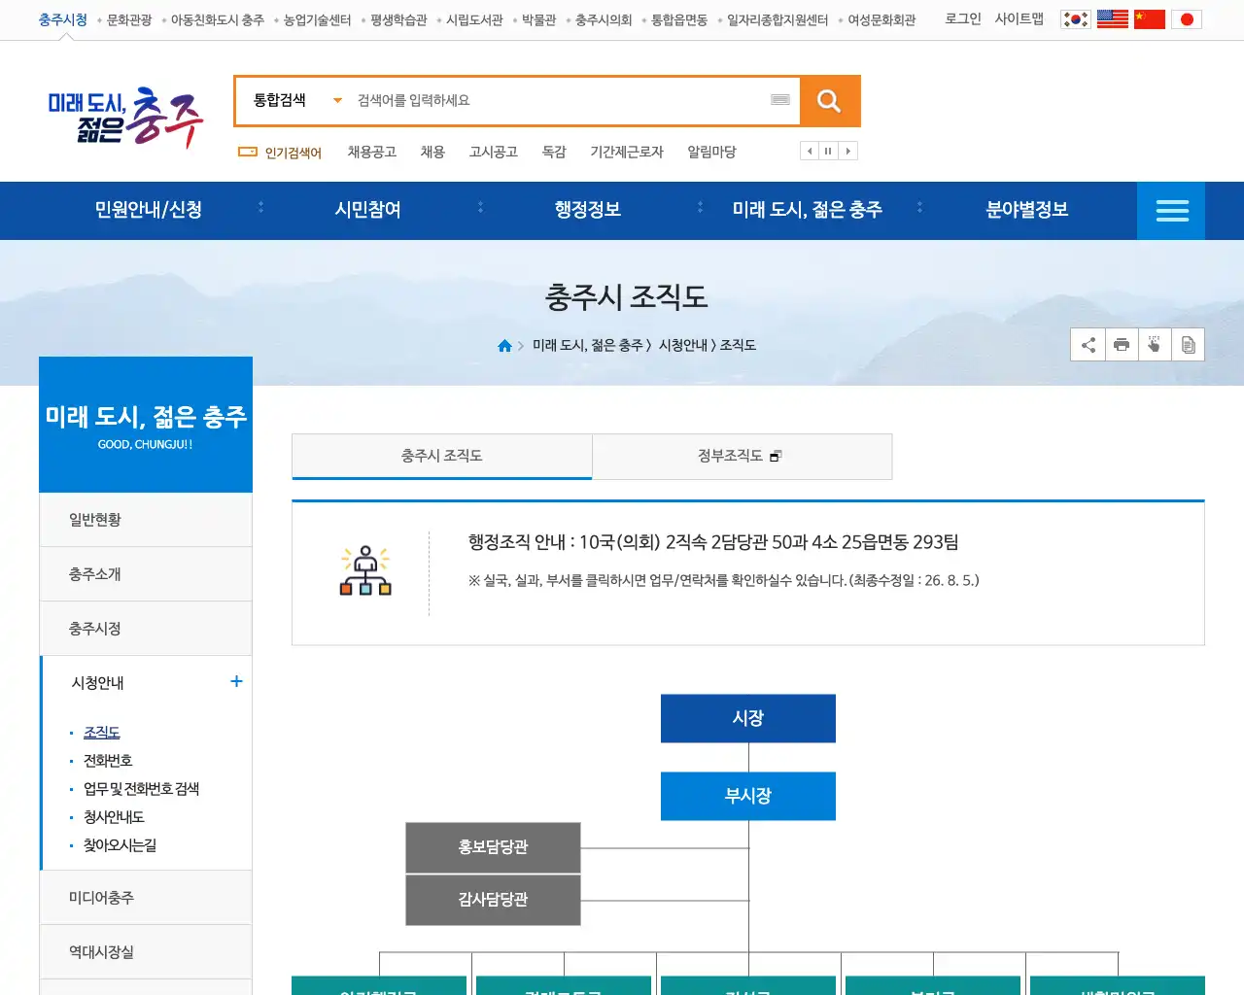Viewport: 1244px width, 995px height.
Task: Click the pointing hand icon beside print
Action: (1155, 345)
